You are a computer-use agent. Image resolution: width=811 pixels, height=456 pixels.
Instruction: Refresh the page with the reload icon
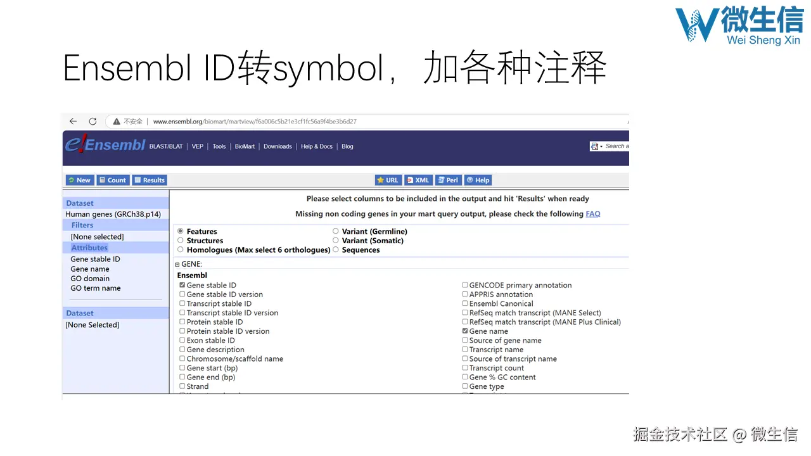pyautogui.click(x=93, y=120)
